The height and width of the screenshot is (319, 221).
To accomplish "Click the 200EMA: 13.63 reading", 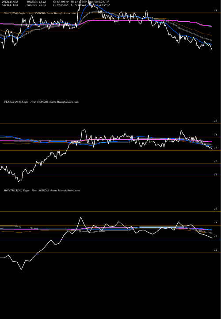I will click(37, 5).
